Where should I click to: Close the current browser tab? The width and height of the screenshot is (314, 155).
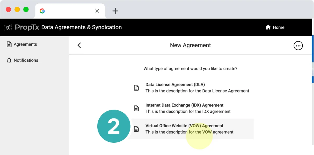97,11
